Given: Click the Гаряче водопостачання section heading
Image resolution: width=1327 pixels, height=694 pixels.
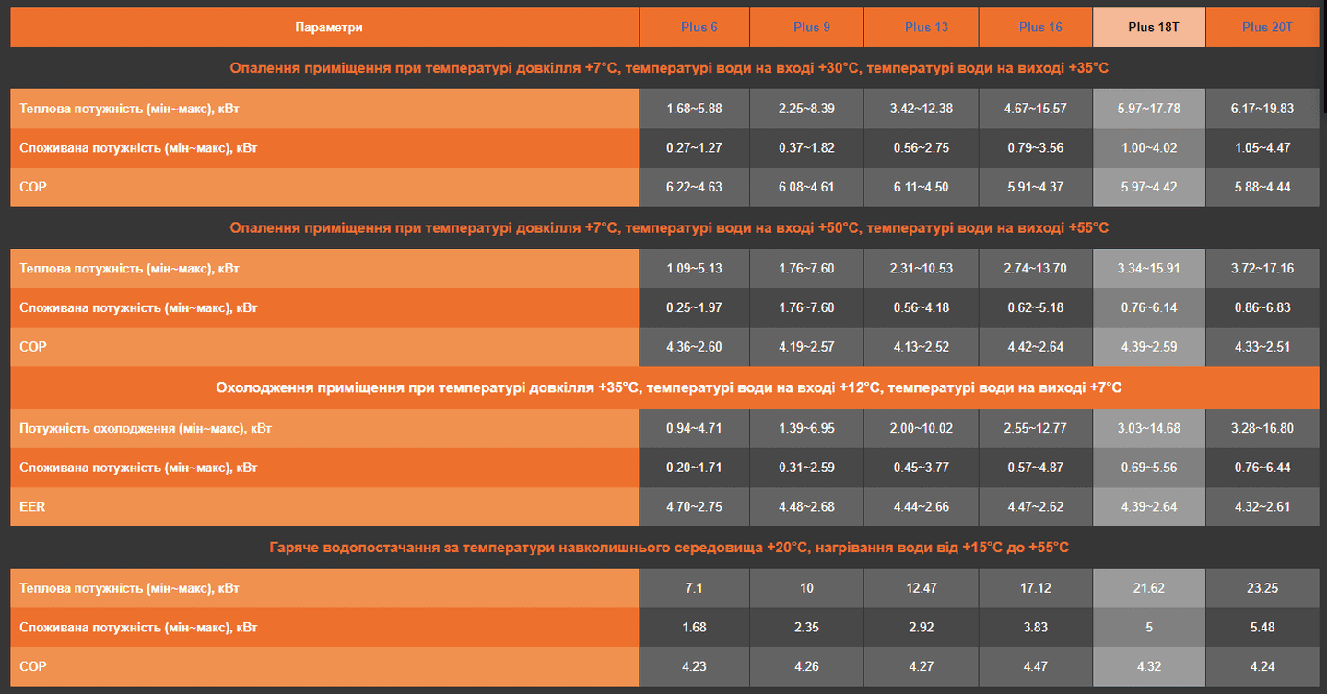Looking at the screenshot, I should [668, 548].
